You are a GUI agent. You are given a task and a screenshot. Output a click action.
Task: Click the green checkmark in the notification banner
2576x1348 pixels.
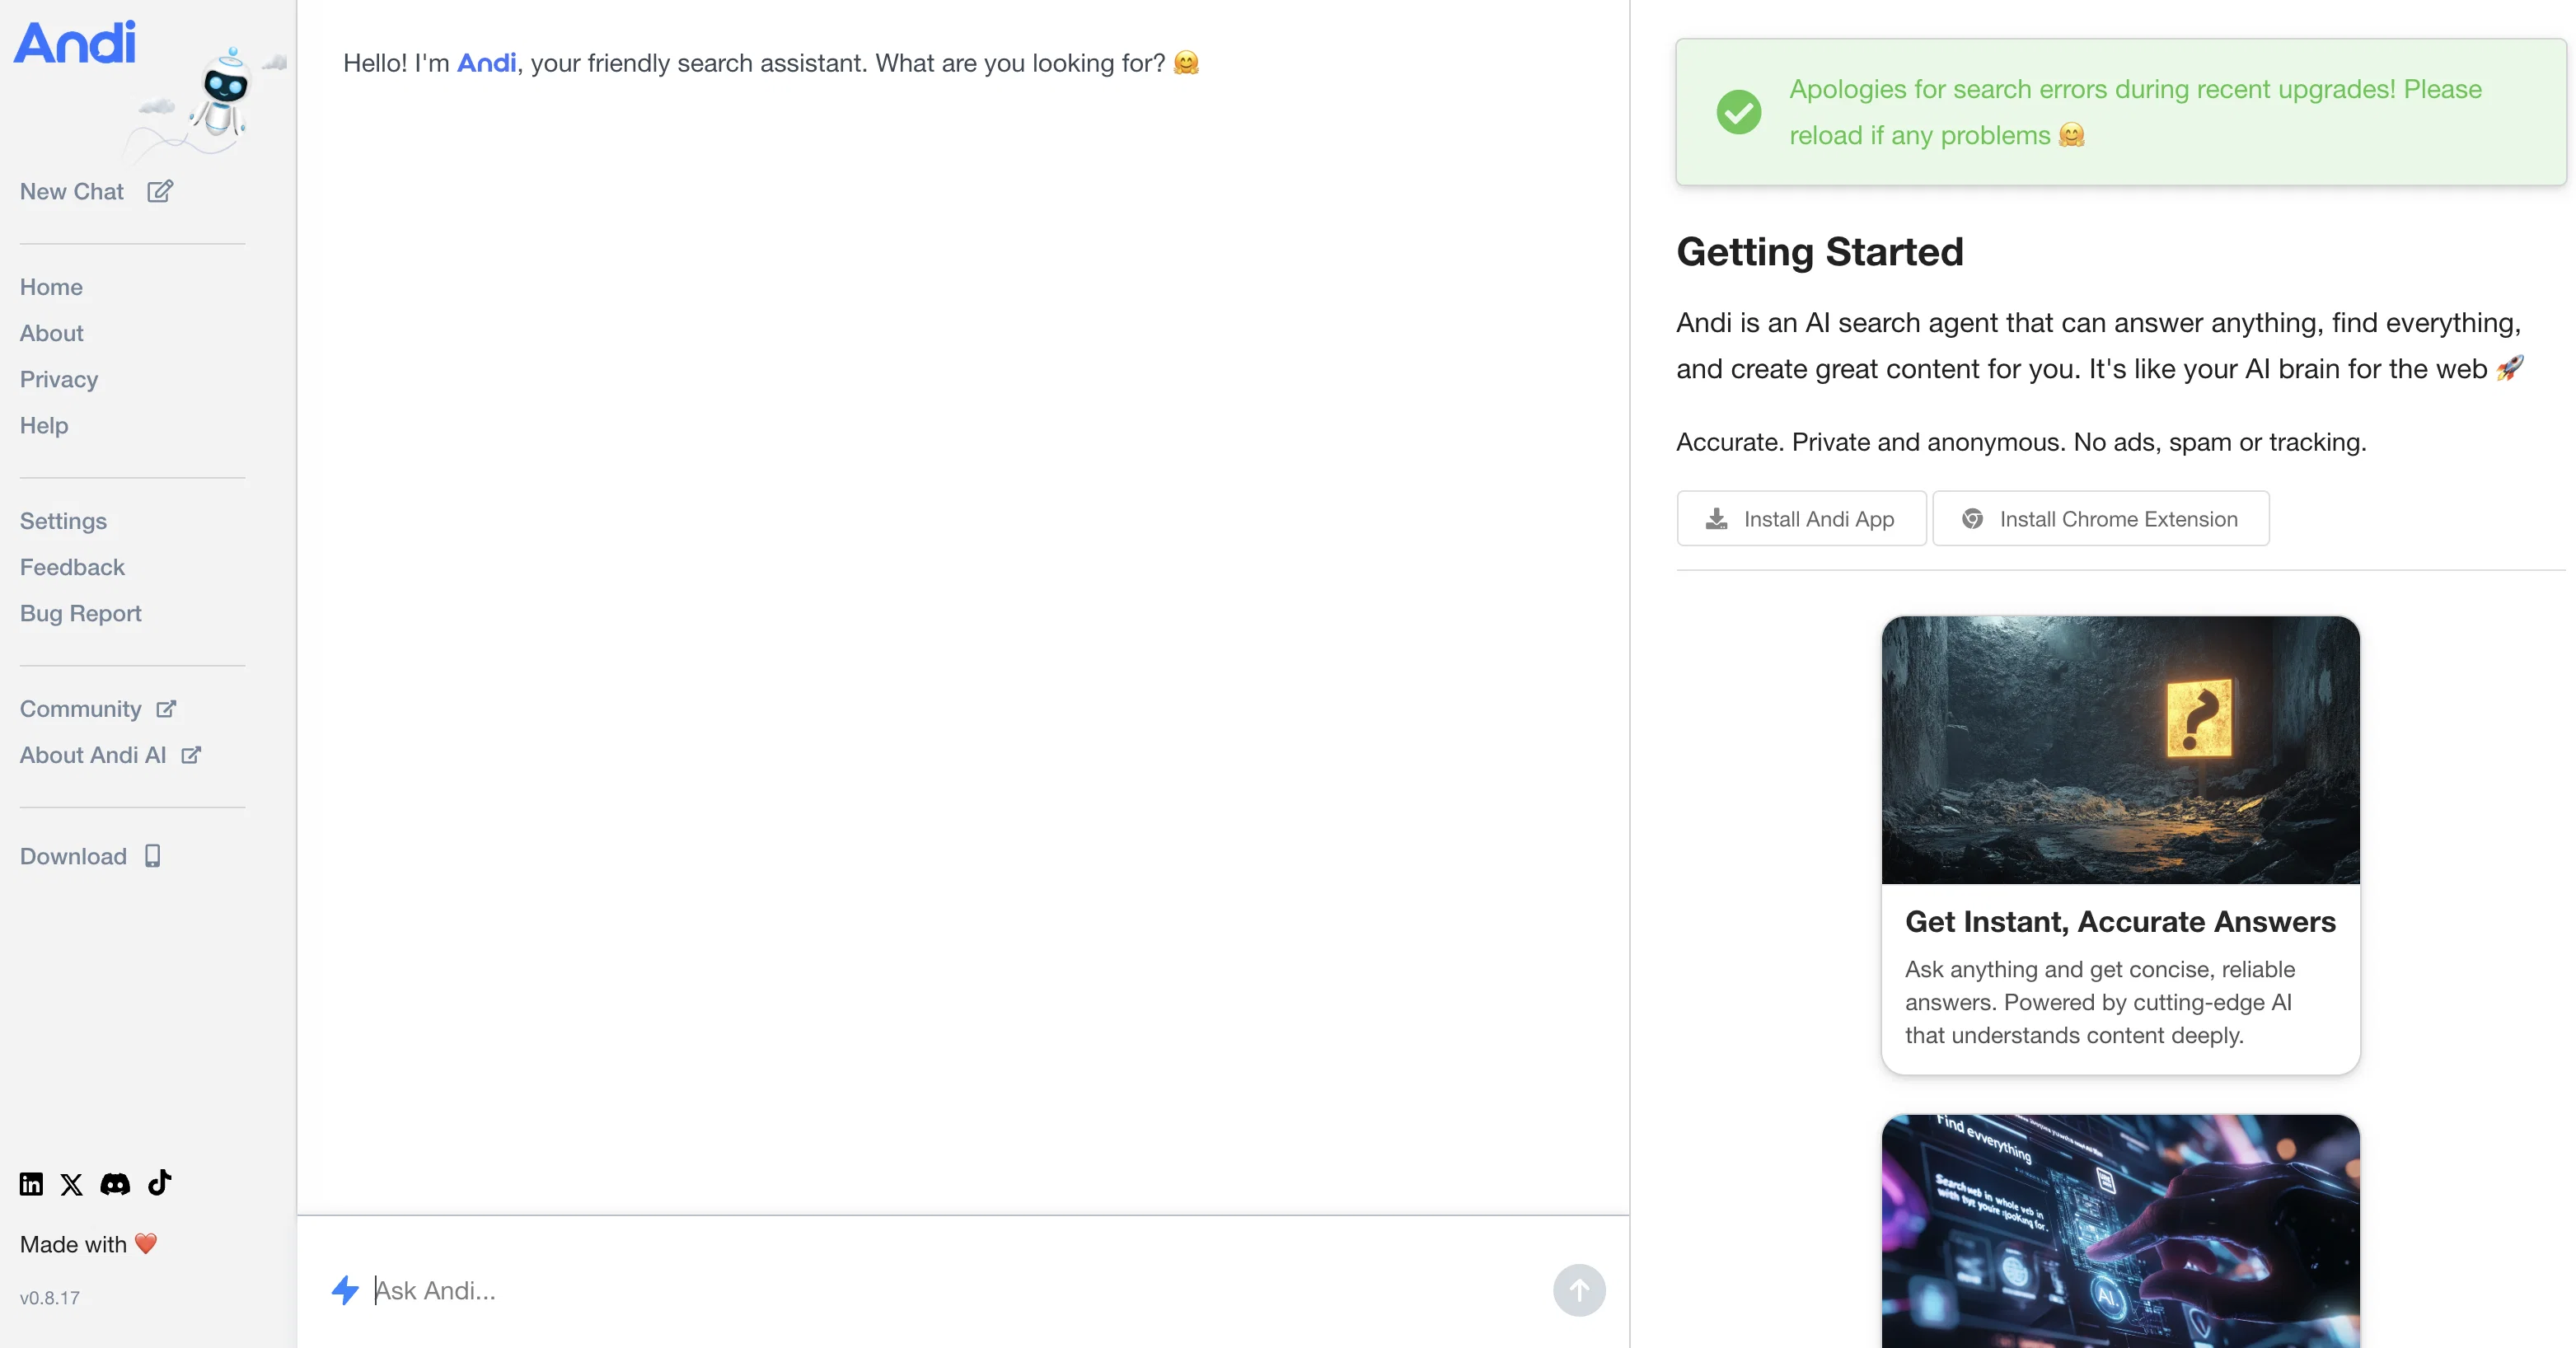coord(1739,112)
